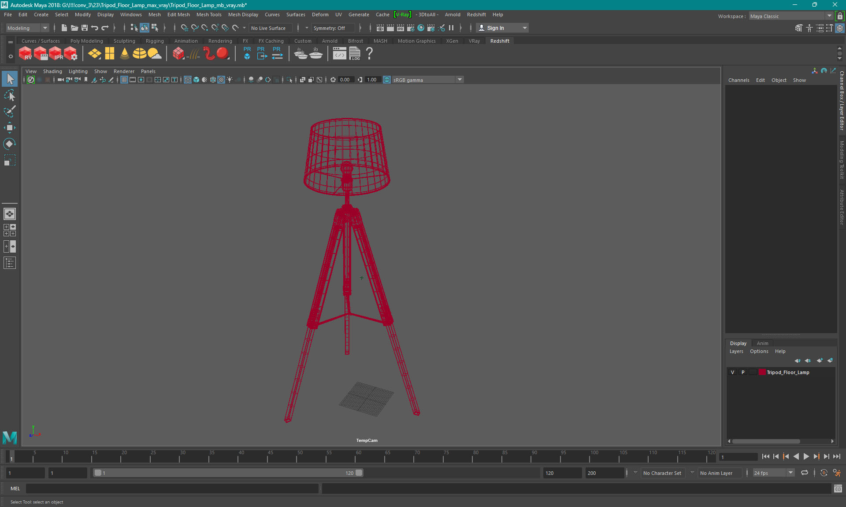
Task: Click the Lasso selection tool
Action: pos(9,96)
